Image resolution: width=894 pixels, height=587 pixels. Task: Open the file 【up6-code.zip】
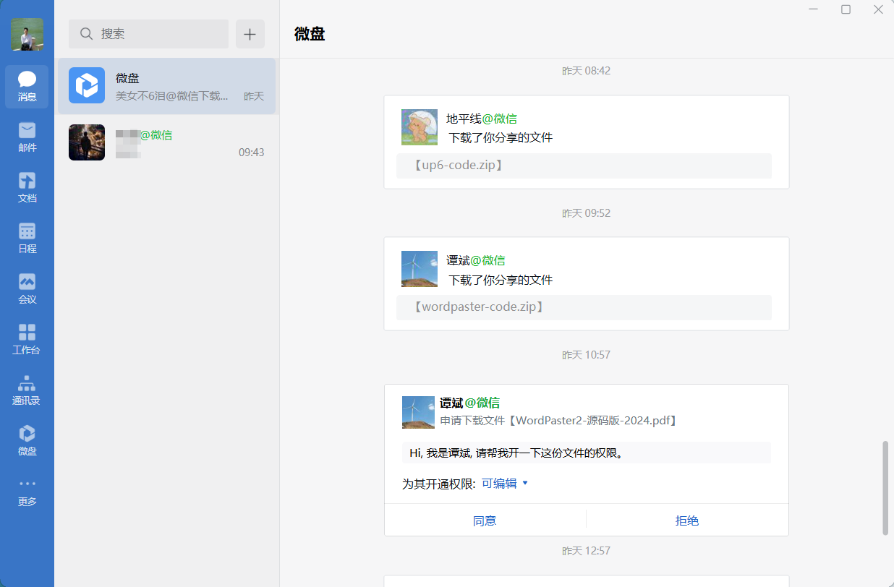[x=584, y=166]
